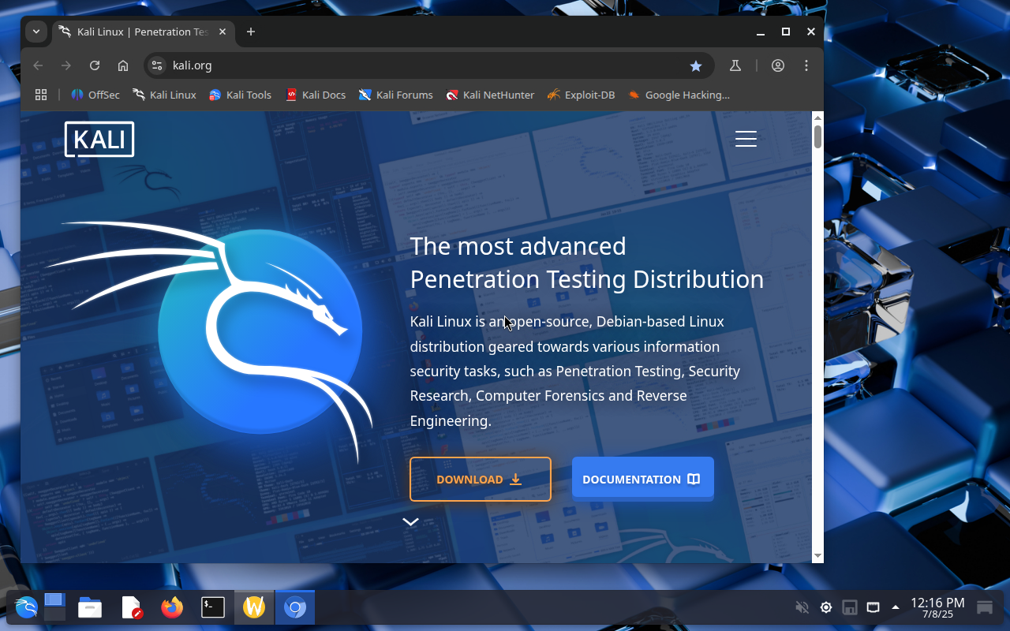Open the Kali Linux bookmark
This screenshot has width=1010, height=631.
point(164,95)
